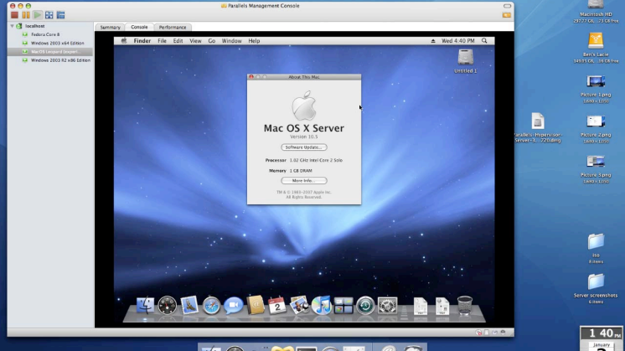Open the Trash in the guest dock

(x=465, y=306)
